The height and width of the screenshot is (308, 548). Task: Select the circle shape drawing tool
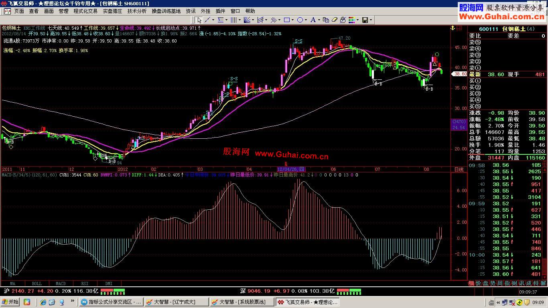point(300,20)
